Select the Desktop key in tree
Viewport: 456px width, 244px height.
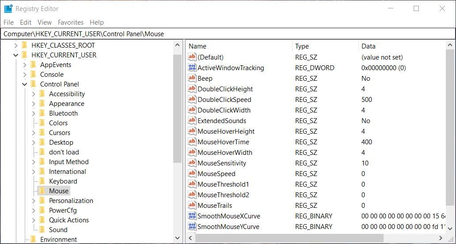(61, 143)
